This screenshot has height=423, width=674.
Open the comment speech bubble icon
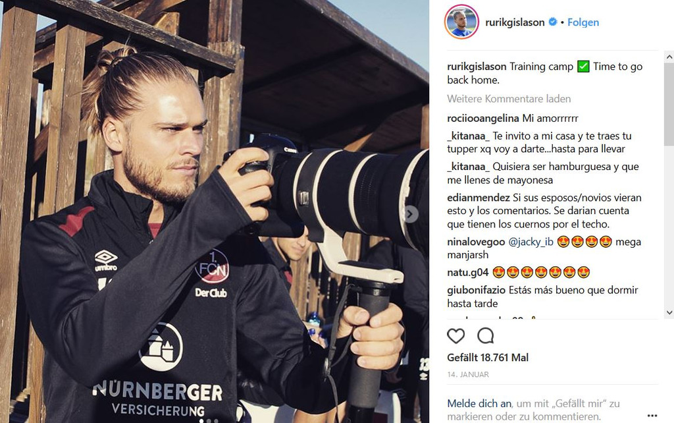485,335
